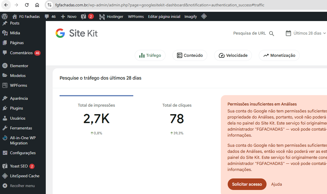Open the Últimos 28 dias date dropdown
The width and height of the screenshot is (327, 194).
coord(306,33)
